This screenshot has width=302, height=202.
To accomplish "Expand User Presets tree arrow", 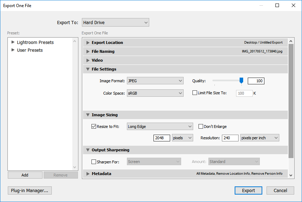I will (x=13, y=50).
